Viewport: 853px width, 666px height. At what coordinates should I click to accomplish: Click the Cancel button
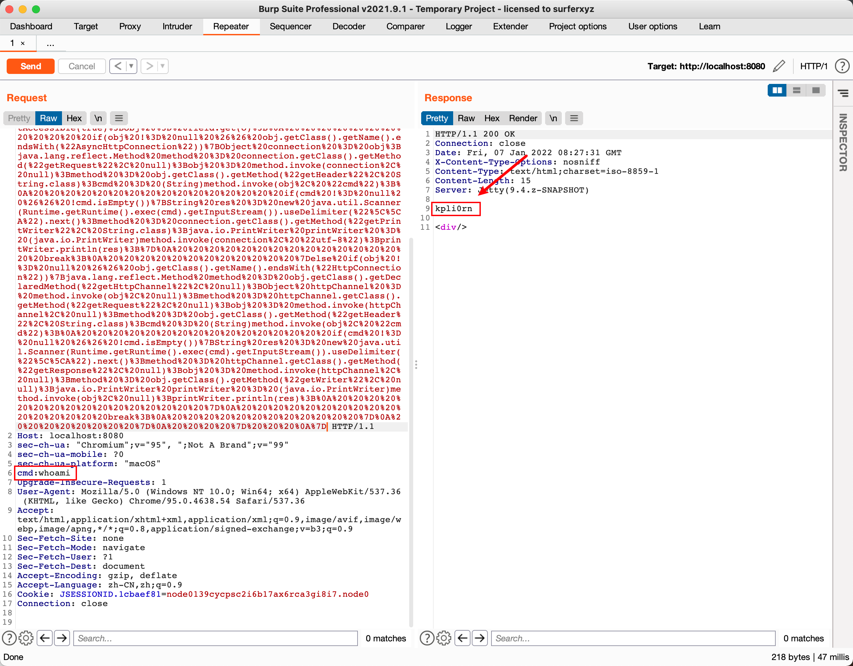coord(82,66)
